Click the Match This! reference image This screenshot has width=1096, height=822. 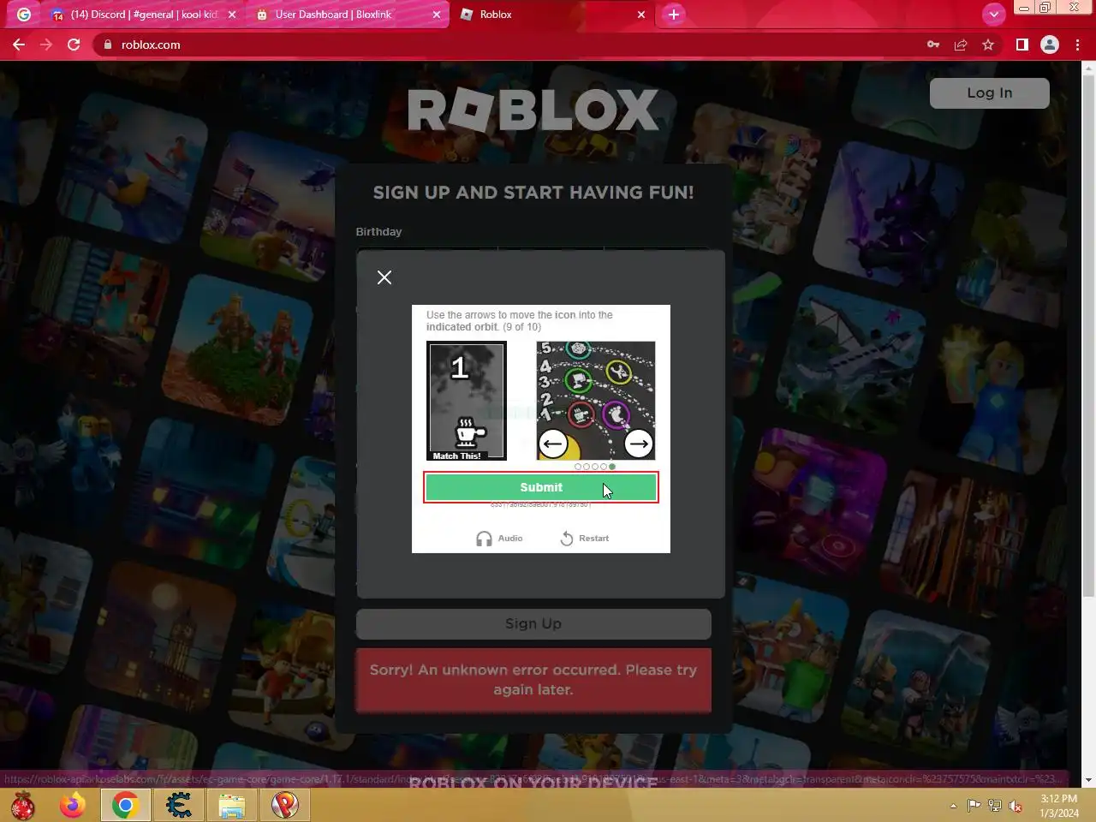pos(467,401)
